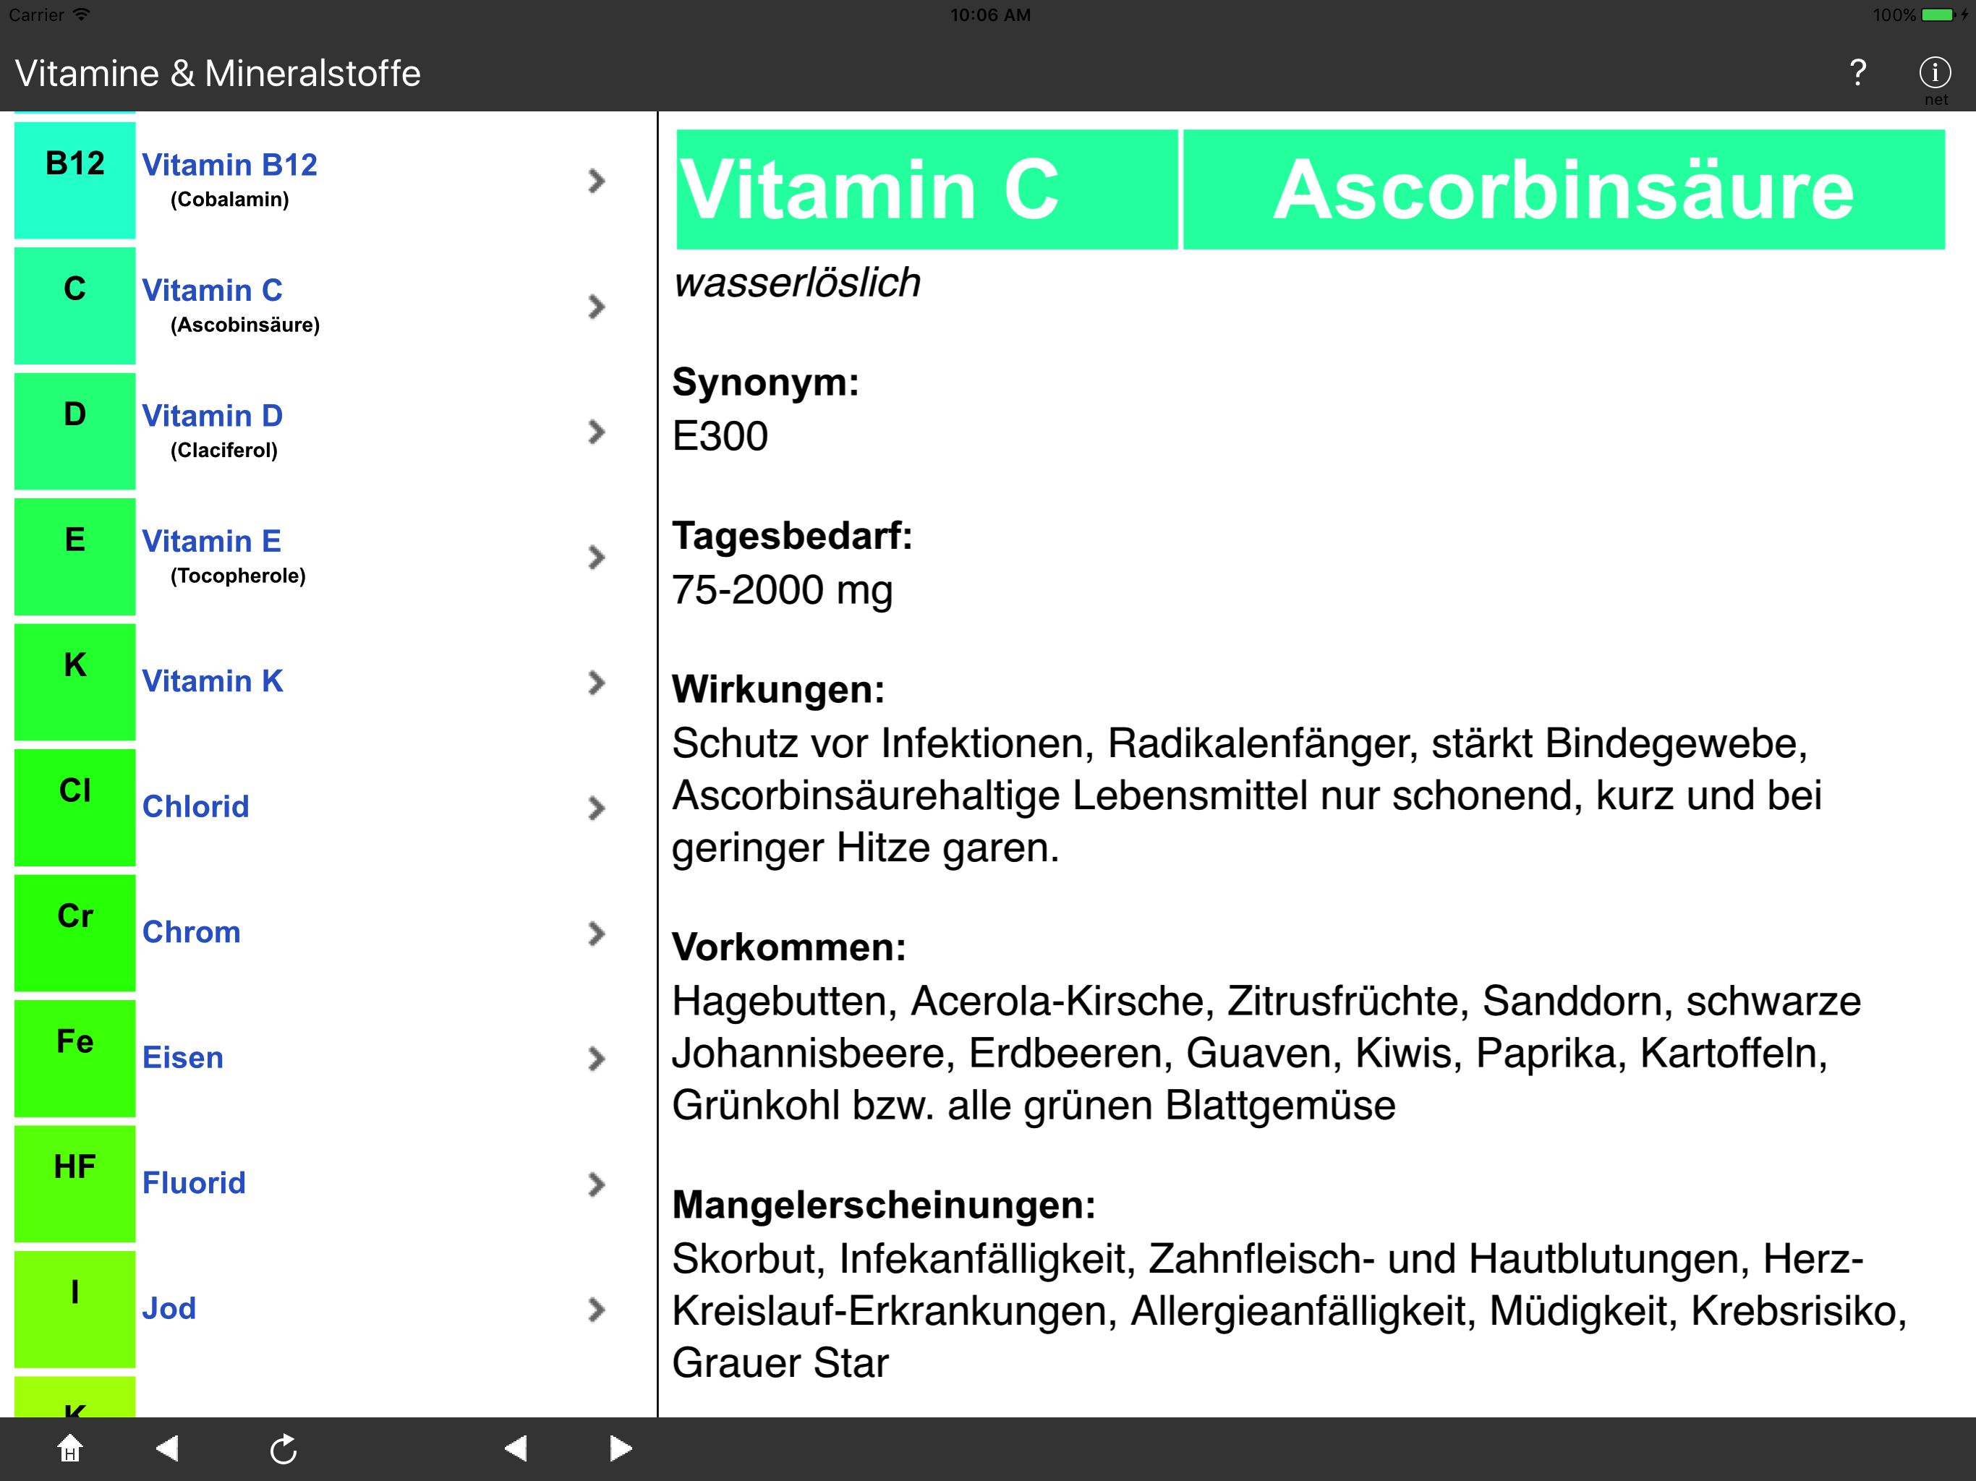This screenshot has width=1976, height=1481.
Task: Choose the Fluorid list item
Action: tap(194, 1184)
